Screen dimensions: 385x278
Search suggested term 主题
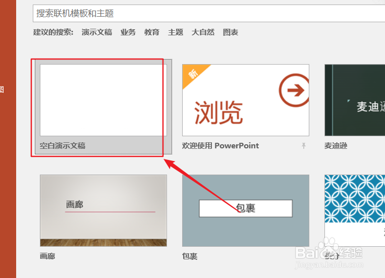pos(176,32)
